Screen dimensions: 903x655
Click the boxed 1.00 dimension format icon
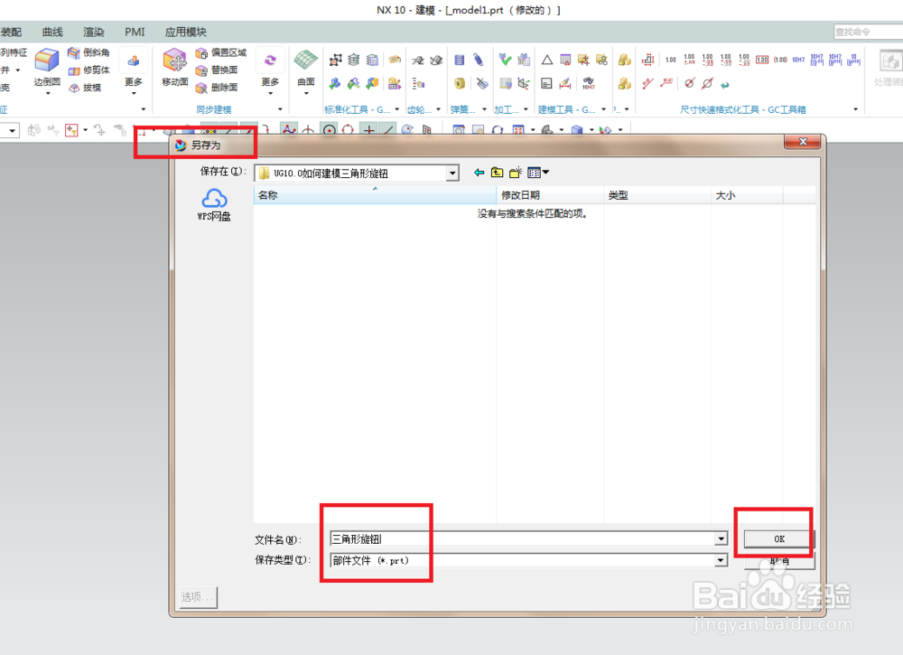[x=762, y=60]
